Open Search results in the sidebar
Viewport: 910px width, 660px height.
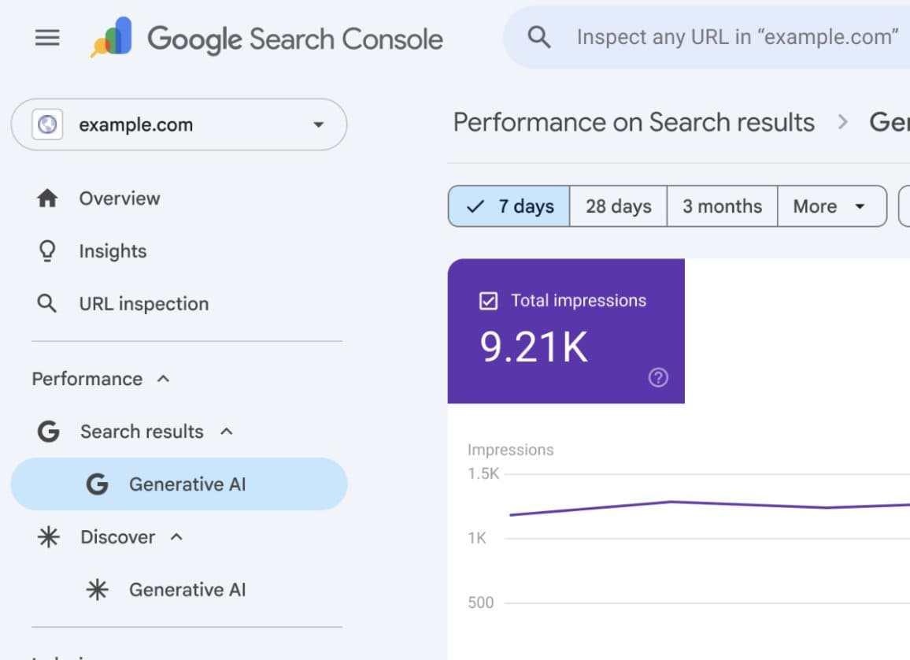pos(142,432)
